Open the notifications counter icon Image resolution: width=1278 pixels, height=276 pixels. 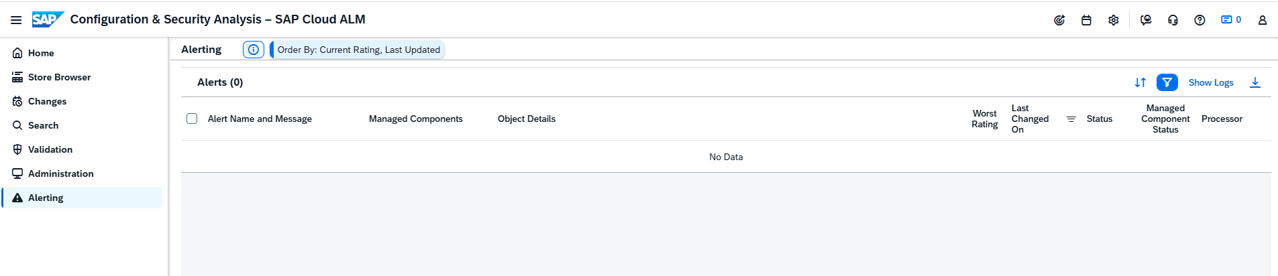(1230, 20)
